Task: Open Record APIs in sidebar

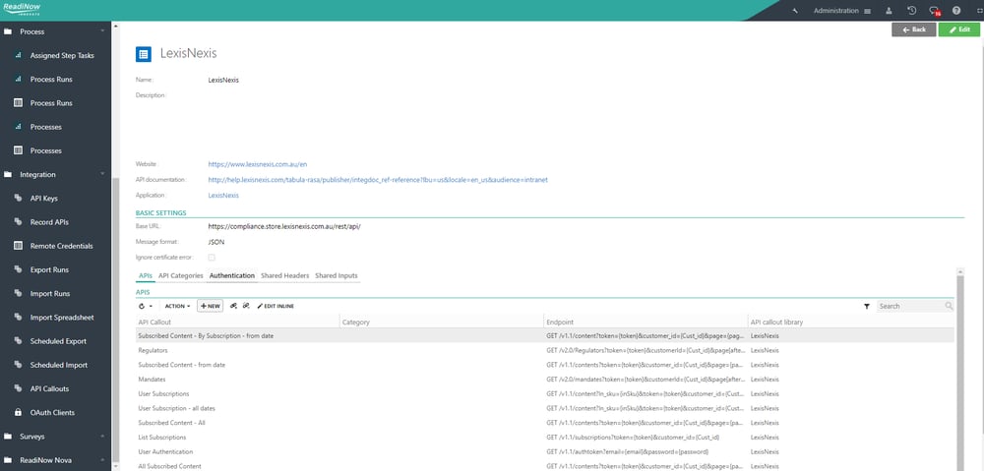Action: coord(49,222)
